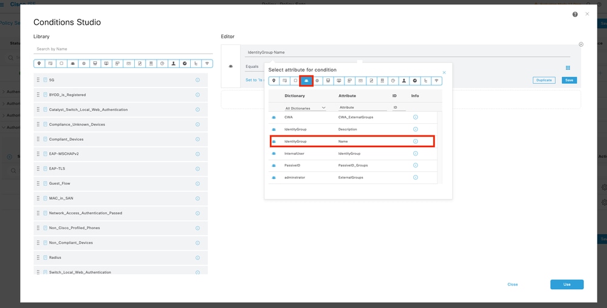Filter Library by location pin icon

39,63
